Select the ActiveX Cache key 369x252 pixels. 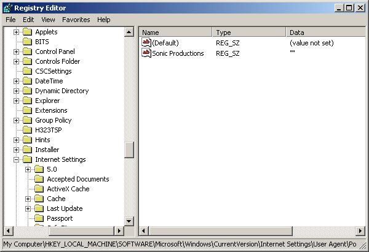pos(68,189)
